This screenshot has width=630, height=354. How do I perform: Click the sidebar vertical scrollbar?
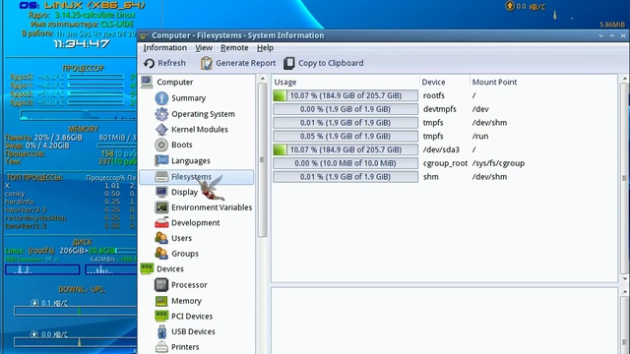(263, 159)
